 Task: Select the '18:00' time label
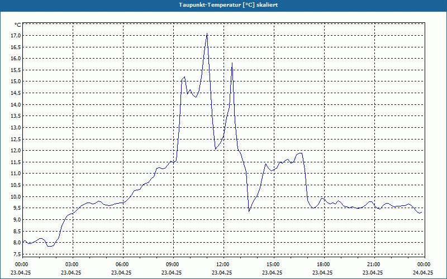tap(323, 264)
